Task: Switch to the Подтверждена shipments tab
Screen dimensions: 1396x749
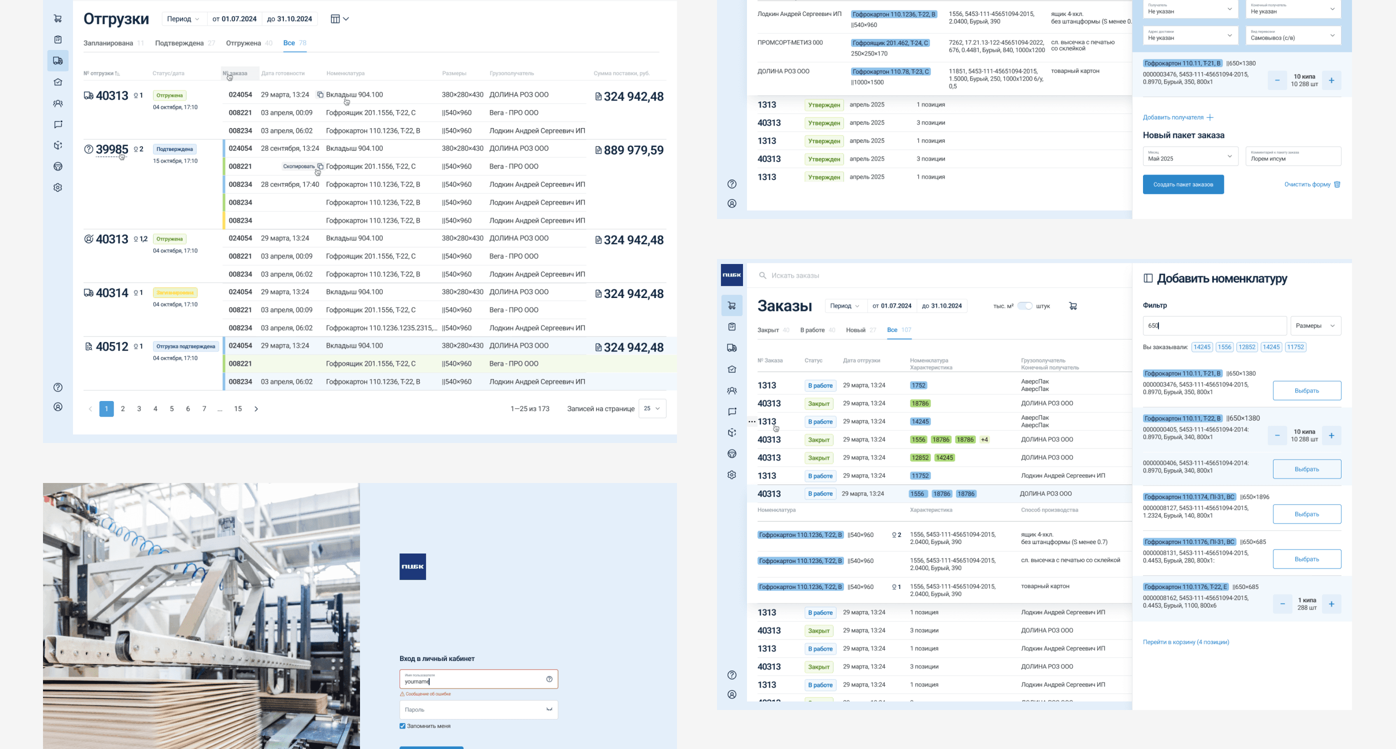Action: (179, 43)
